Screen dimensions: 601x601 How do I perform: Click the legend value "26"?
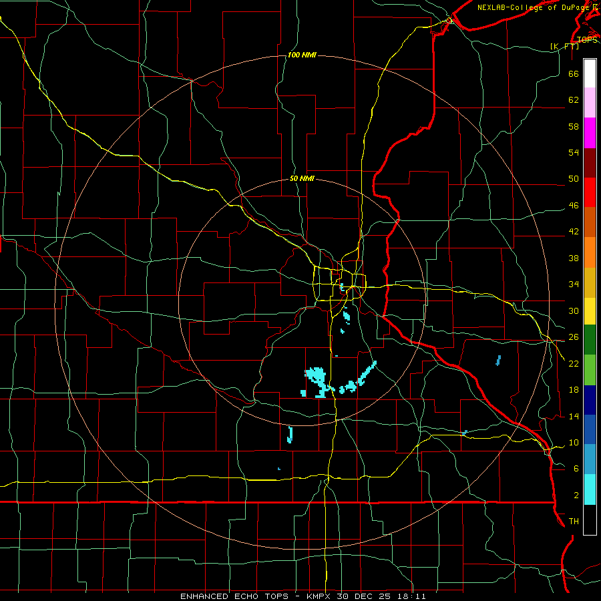click(x=574, y=337)
